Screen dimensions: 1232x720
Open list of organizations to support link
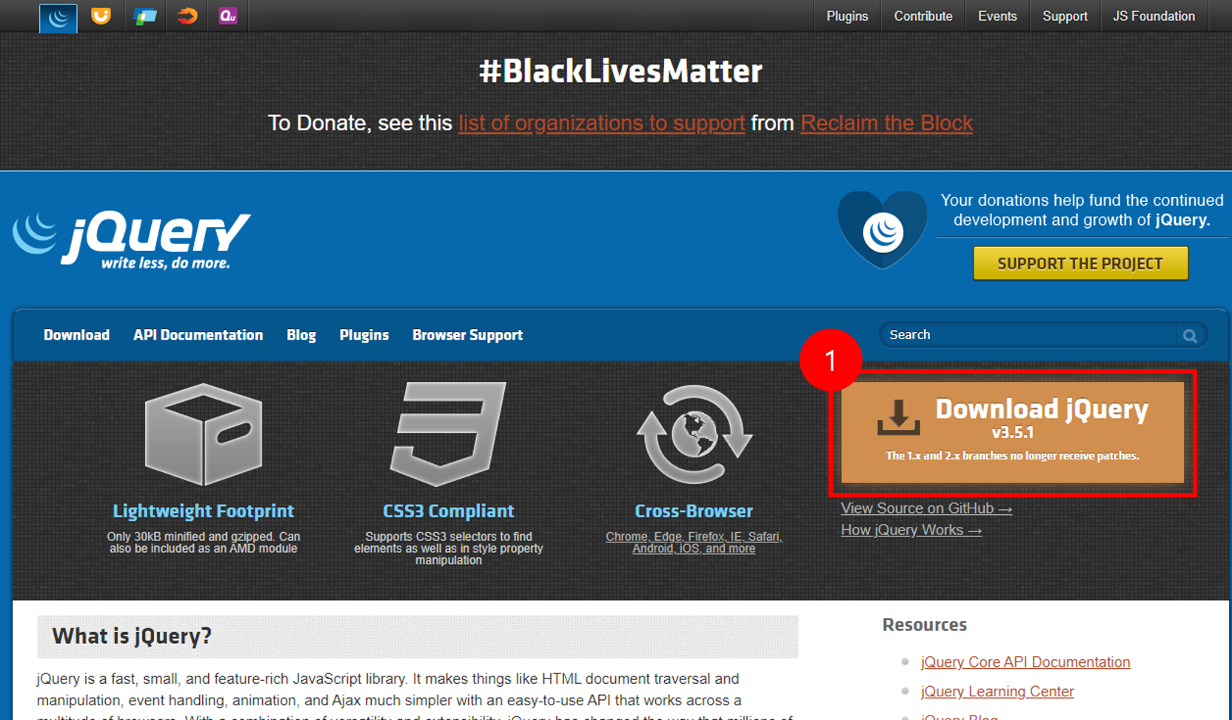pos(601,123)
